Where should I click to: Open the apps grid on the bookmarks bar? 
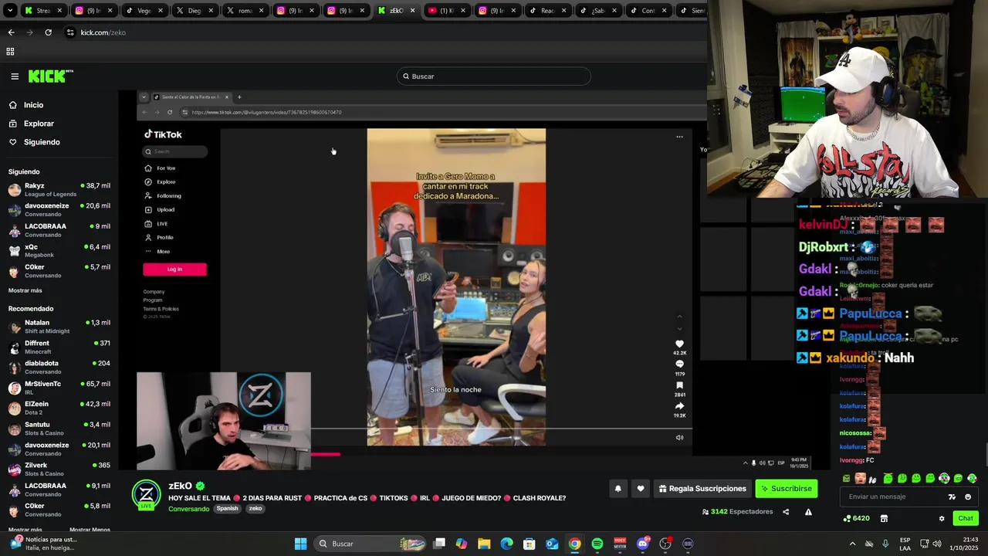tap(10, 52)
